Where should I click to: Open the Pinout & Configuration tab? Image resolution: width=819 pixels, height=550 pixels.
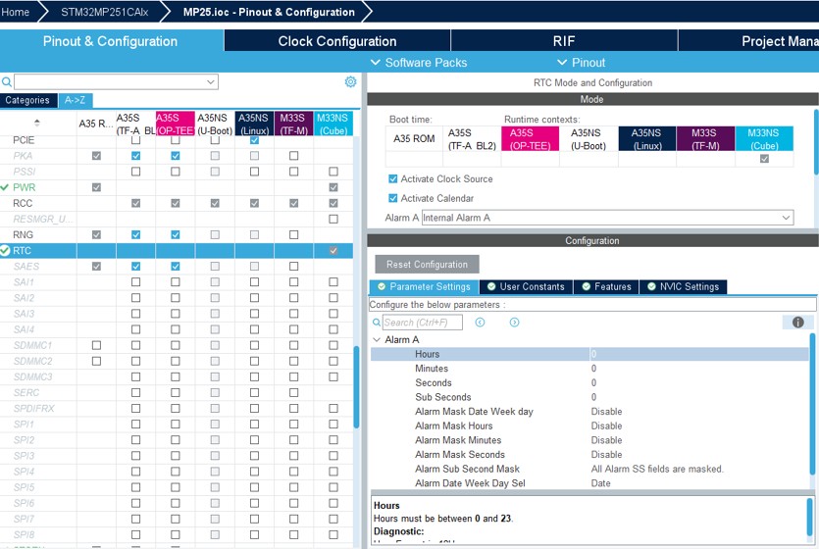click(111, 41)
